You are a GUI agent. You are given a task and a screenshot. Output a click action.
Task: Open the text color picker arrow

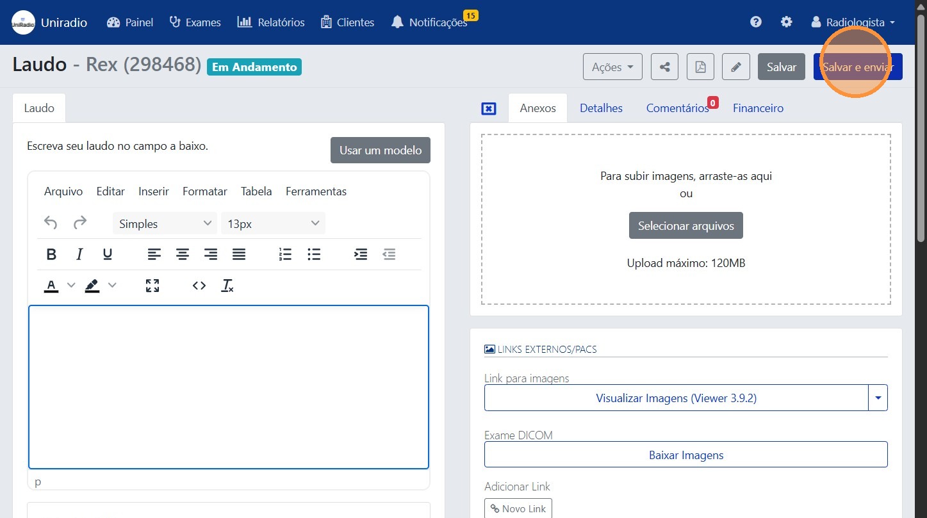(x=71, y=286)
